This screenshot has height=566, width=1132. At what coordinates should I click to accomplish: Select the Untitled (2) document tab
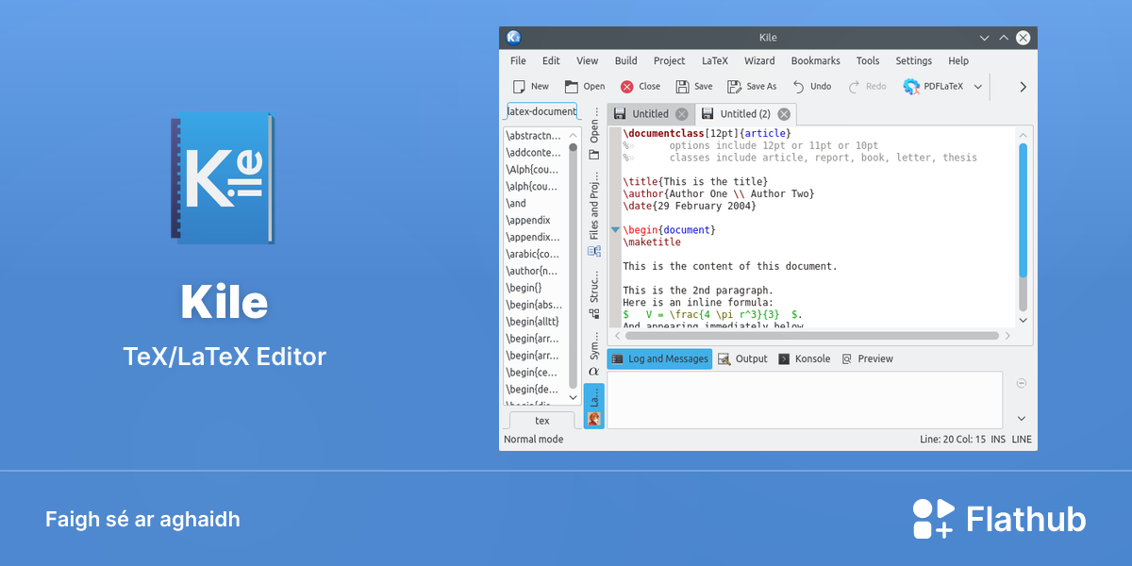click(745, 114)
